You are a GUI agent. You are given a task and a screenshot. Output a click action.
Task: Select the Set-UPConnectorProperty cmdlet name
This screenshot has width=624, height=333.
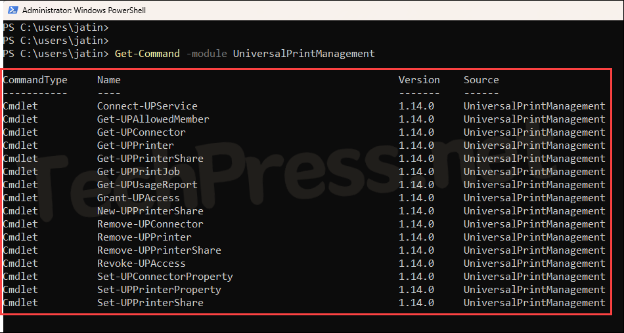point(165,277)
